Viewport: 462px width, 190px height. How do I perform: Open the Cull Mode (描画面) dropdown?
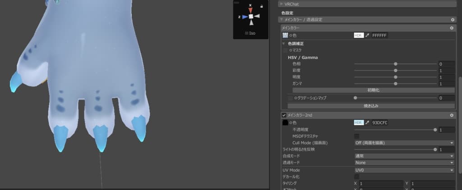(x=404, y=143)
